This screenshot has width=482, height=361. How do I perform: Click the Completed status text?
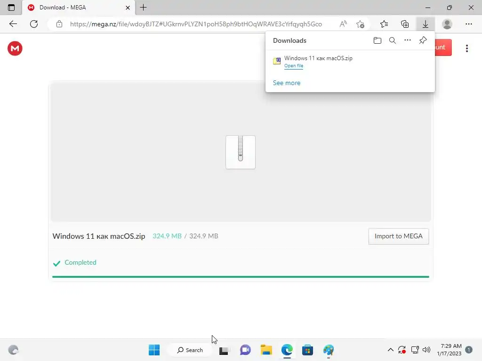[x=80, y=262]
